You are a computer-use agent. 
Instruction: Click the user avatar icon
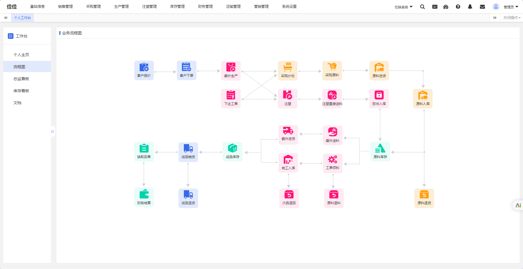pyautogui.click(x=496, y=7)
